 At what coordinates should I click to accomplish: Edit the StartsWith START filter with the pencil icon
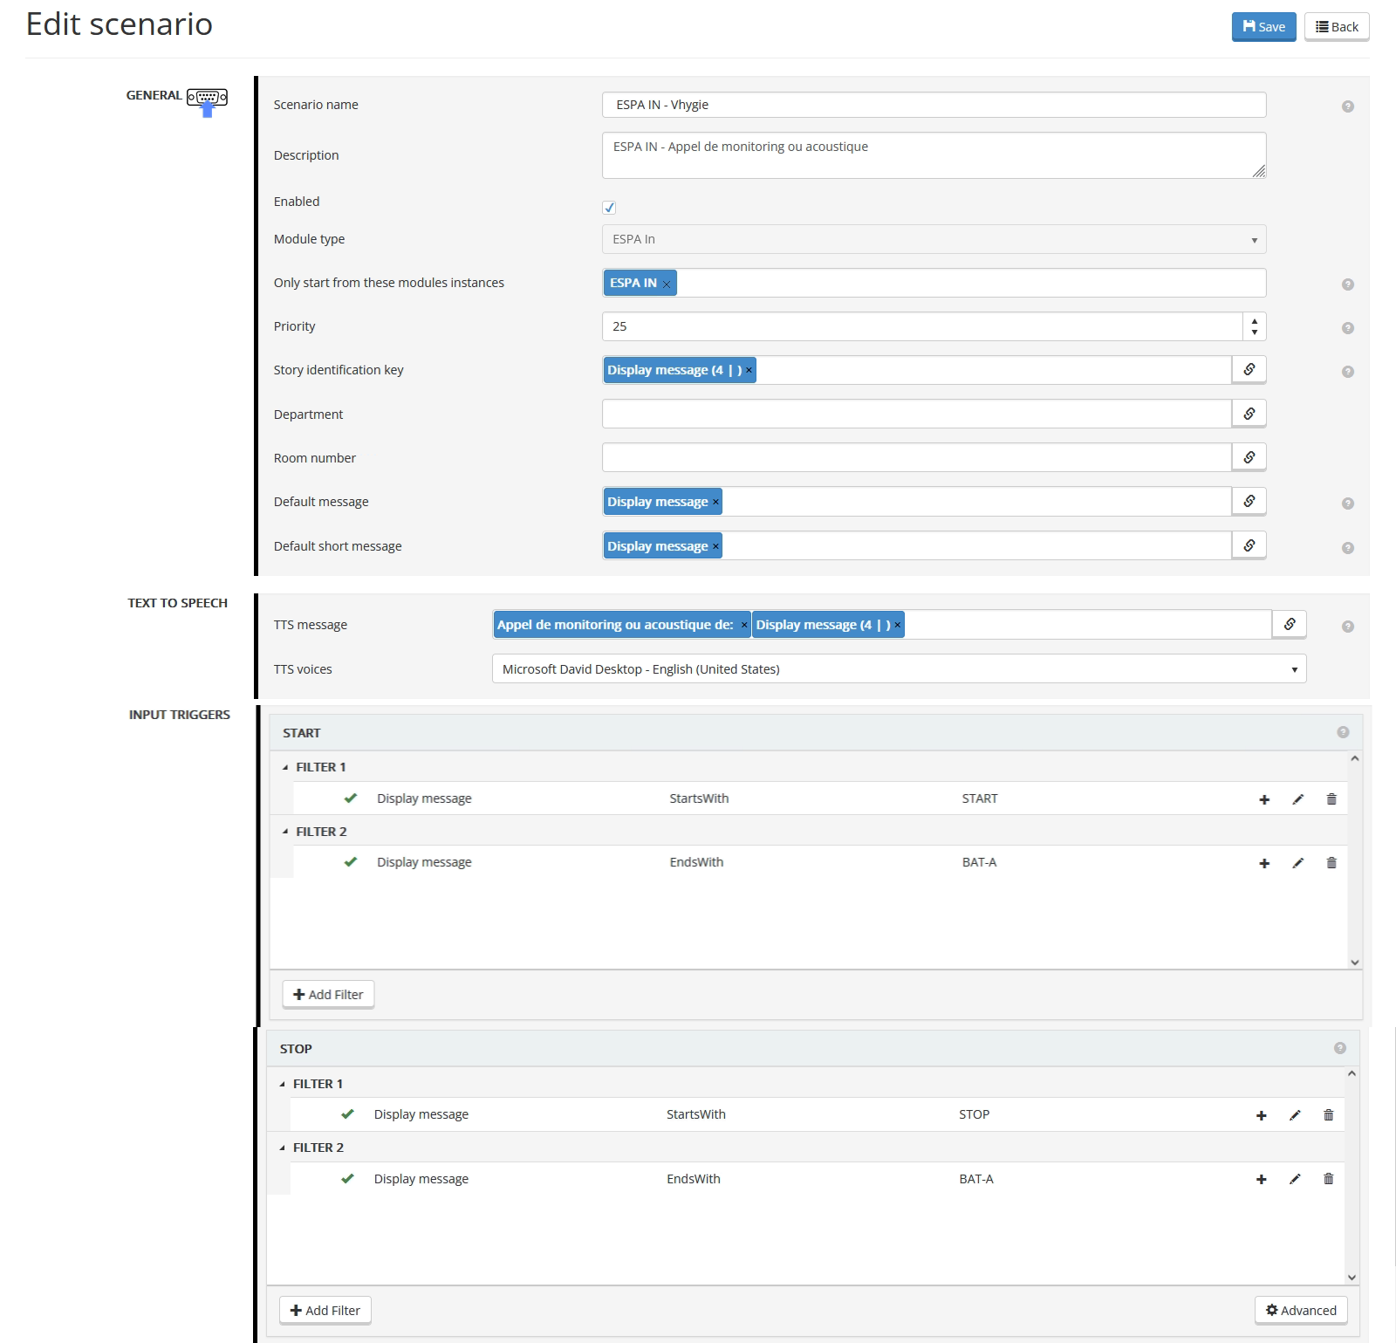pyautogui.click(x=1298, y=798)
